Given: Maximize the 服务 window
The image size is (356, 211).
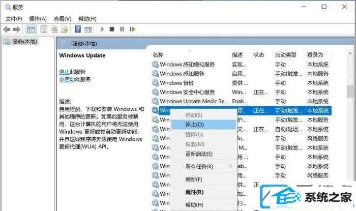Looking at the screenshot, I should pyautogui.click(x=324, y=7).
